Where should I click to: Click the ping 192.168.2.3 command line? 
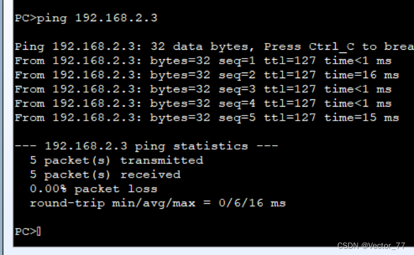(86, 18)
